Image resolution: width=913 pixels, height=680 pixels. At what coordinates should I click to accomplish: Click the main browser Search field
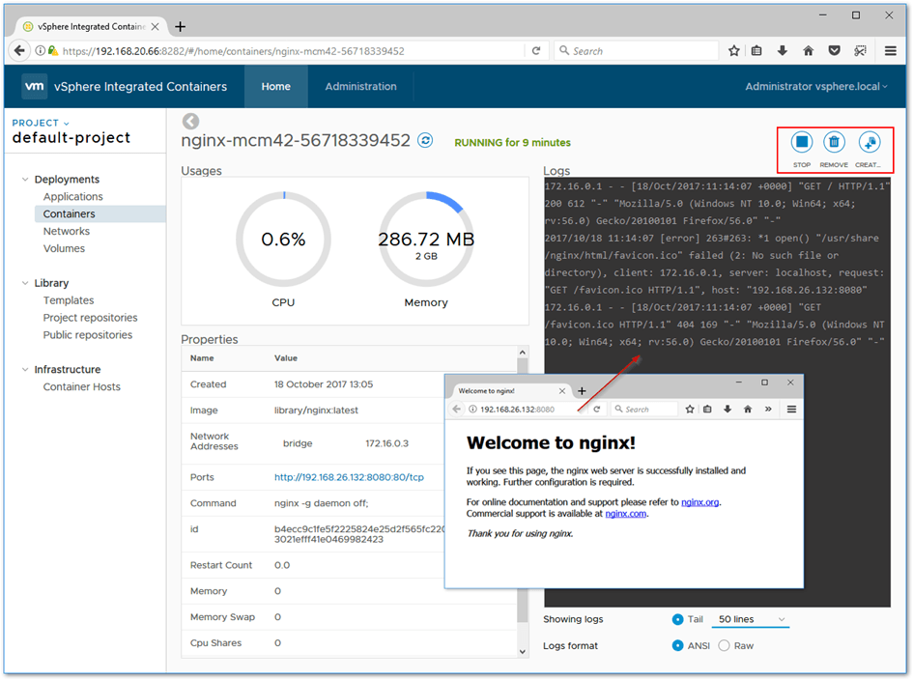(637, 50)
